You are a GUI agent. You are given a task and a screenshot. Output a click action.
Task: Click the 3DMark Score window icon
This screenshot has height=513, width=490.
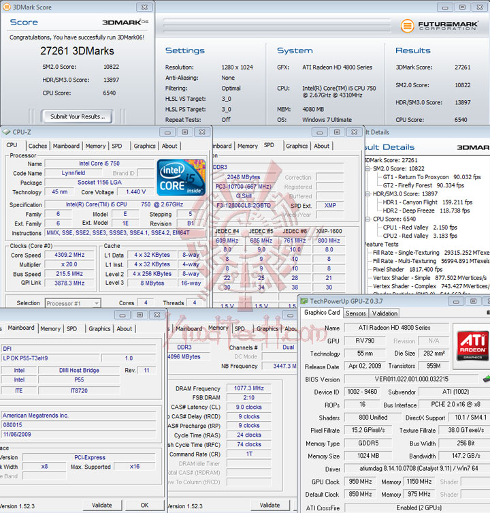point(6,7)
